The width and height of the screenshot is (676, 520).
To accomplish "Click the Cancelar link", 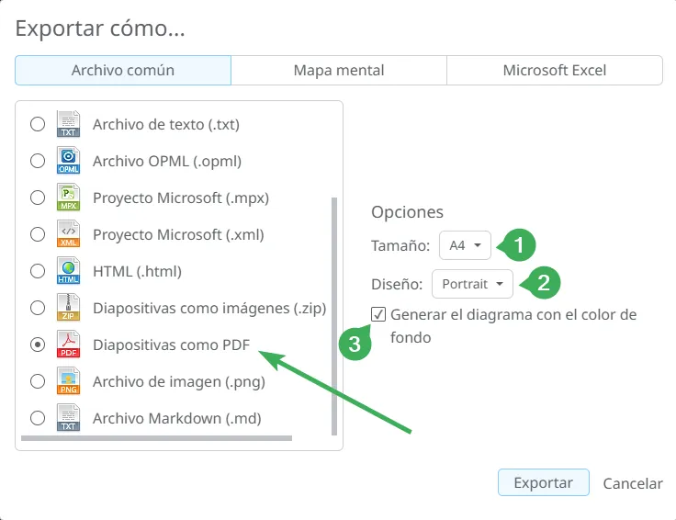I will (x=633, y=483).
